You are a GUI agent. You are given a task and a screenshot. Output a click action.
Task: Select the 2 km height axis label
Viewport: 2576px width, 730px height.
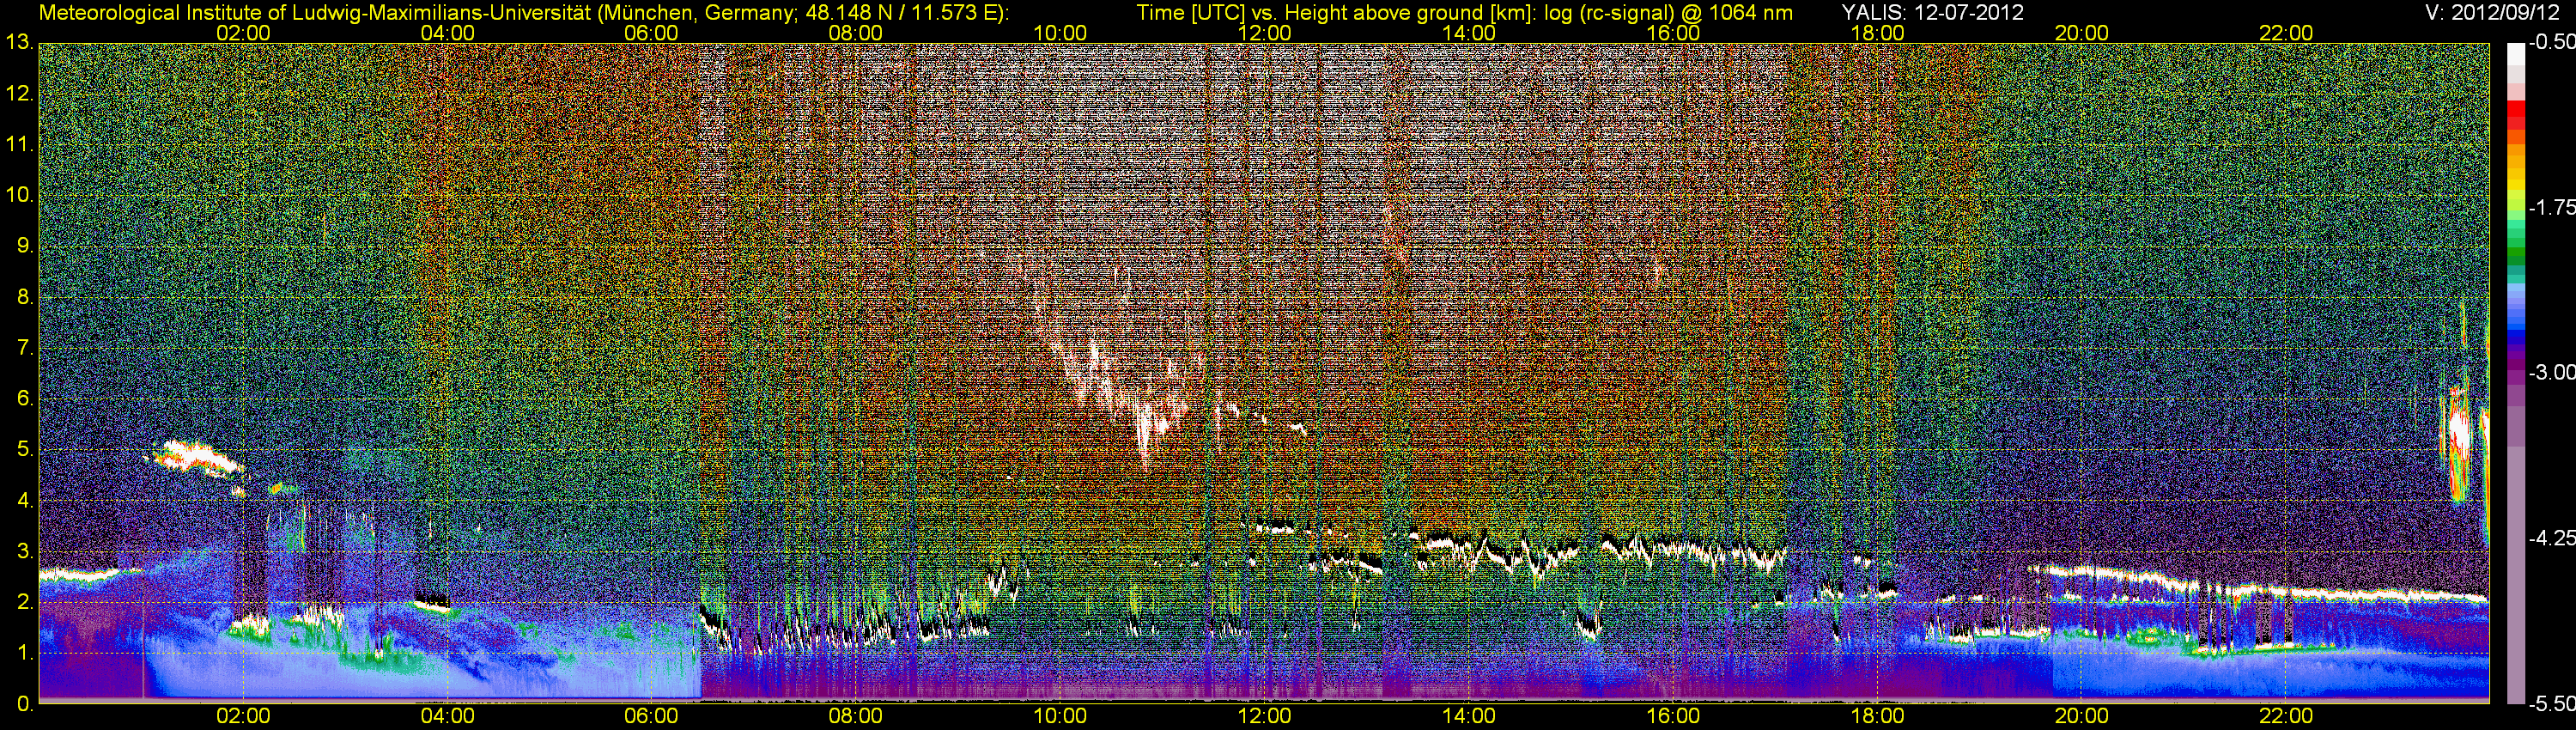point(24,603)
